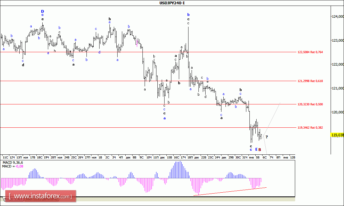Click the 17В date on time axis

click(32, 157)
